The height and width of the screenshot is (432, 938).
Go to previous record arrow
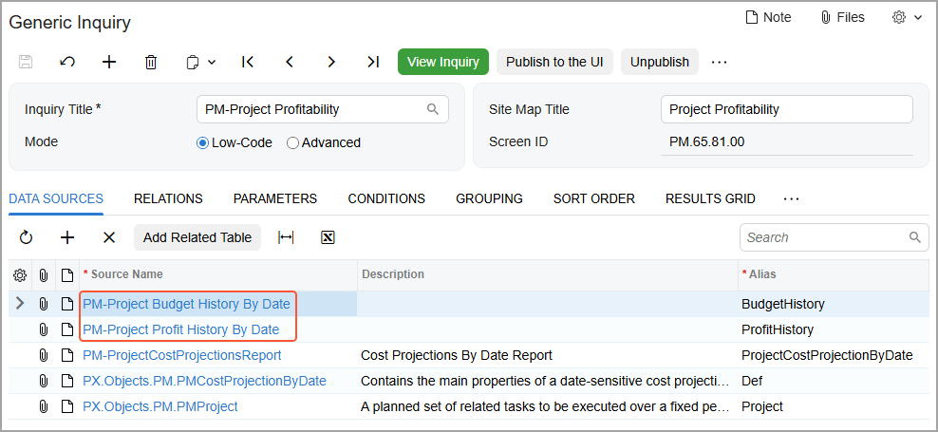[290, 62]
